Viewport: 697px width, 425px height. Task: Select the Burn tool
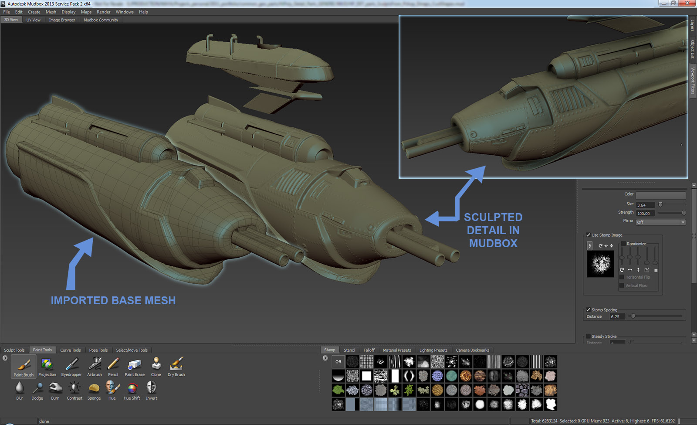pos(55,390)
